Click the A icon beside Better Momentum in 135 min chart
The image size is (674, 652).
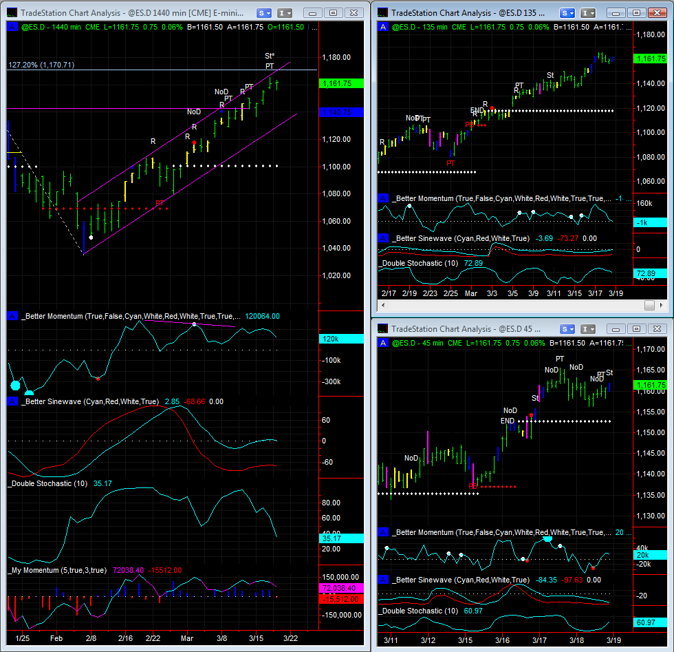[x=383, y=198]
